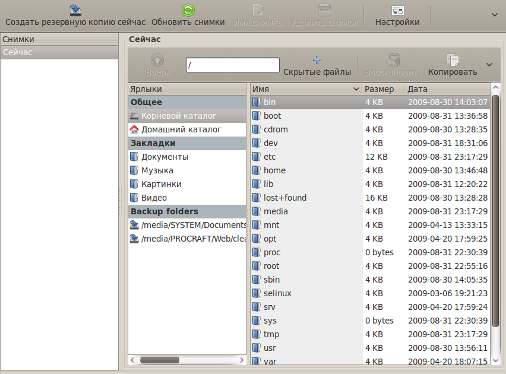506x374 pixels.
Task: Select the 'sys' folder
Action: coord(371,321)
